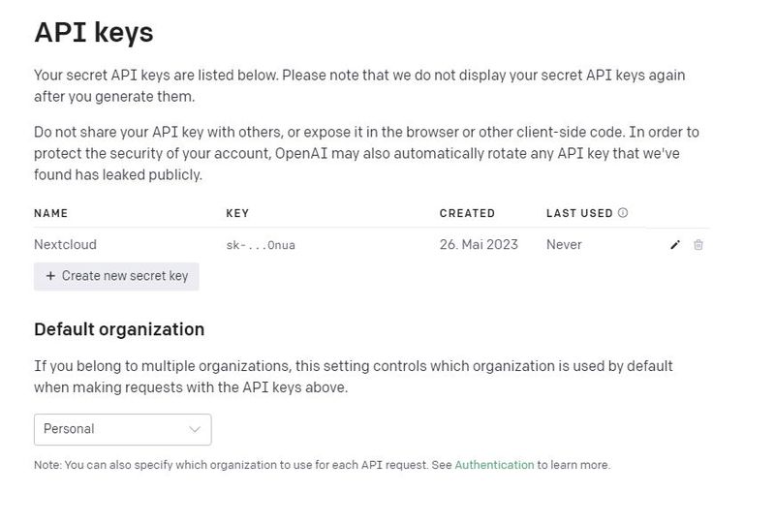Delete the Nextcloud key using the trash icon
The image size is (775, 524).
click(x=698, y=245)
